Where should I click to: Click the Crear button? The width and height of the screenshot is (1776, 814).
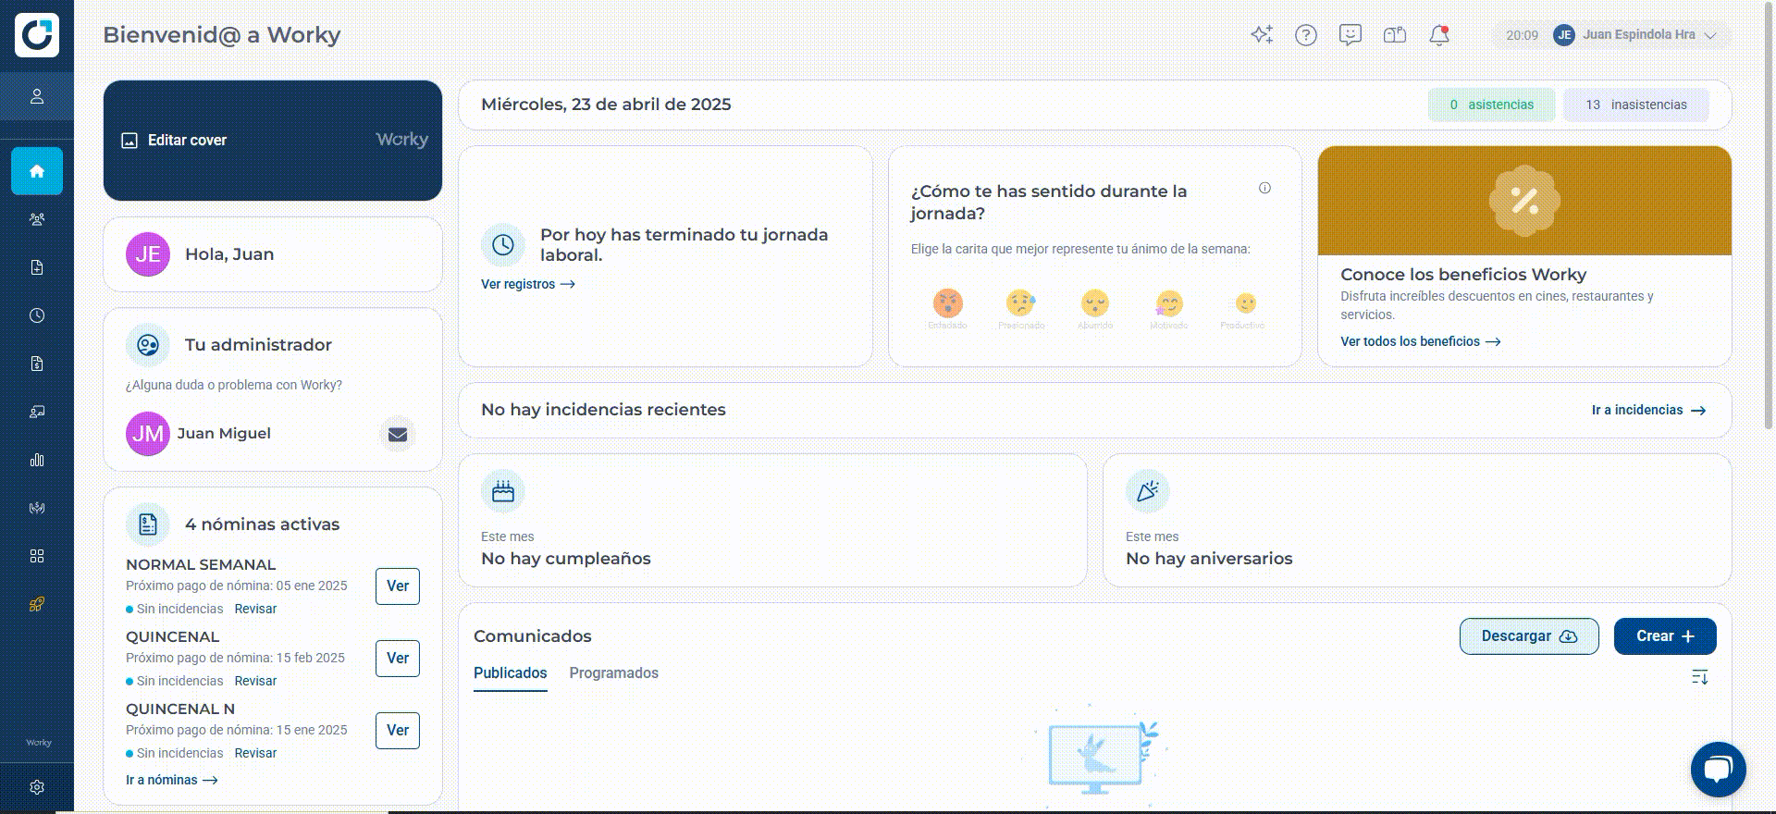click(1665, 636)
